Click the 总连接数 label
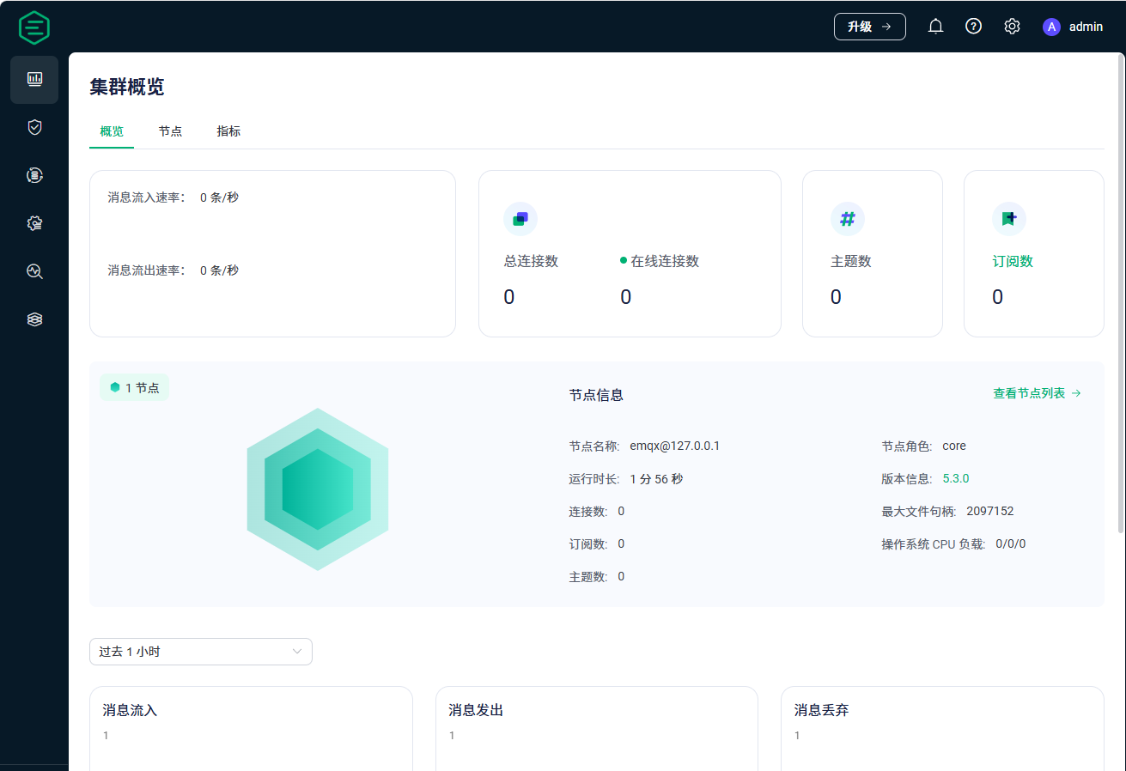Screen dimensions: 1126x771 pos(531,262)
